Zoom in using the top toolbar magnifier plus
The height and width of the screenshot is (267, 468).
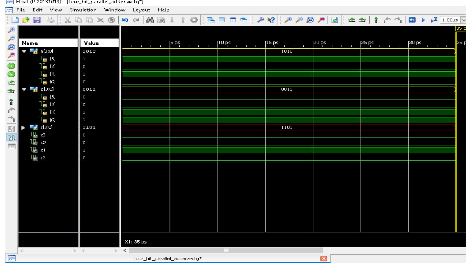pos(288,20)
